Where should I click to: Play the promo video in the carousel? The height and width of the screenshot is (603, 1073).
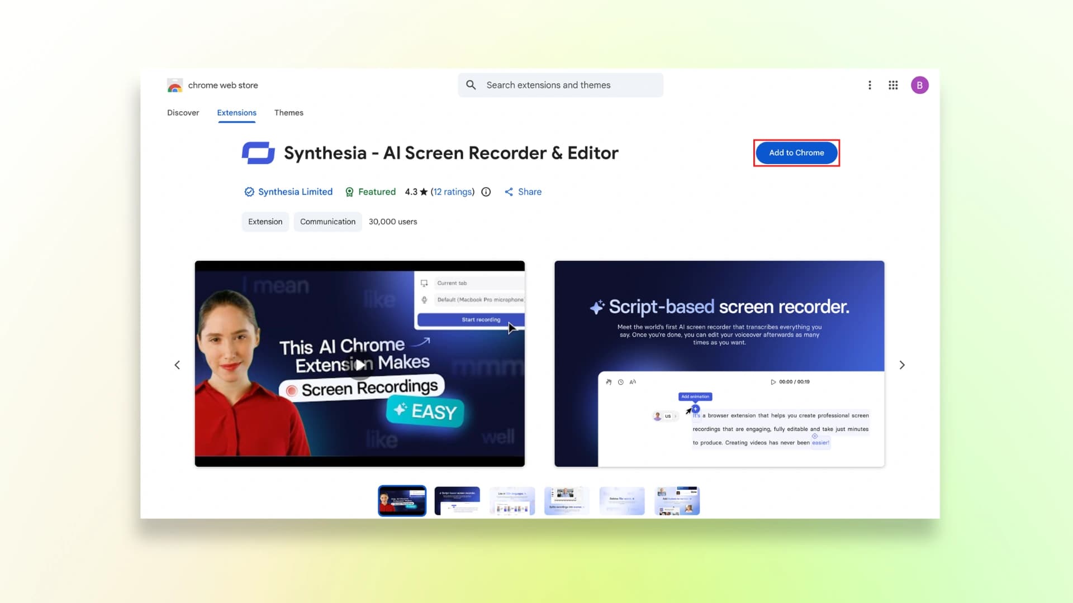(360, 365)
